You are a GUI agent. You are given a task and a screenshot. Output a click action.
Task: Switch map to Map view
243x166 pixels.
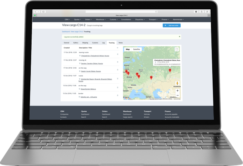pyautogui.click(x=128, y=49)
